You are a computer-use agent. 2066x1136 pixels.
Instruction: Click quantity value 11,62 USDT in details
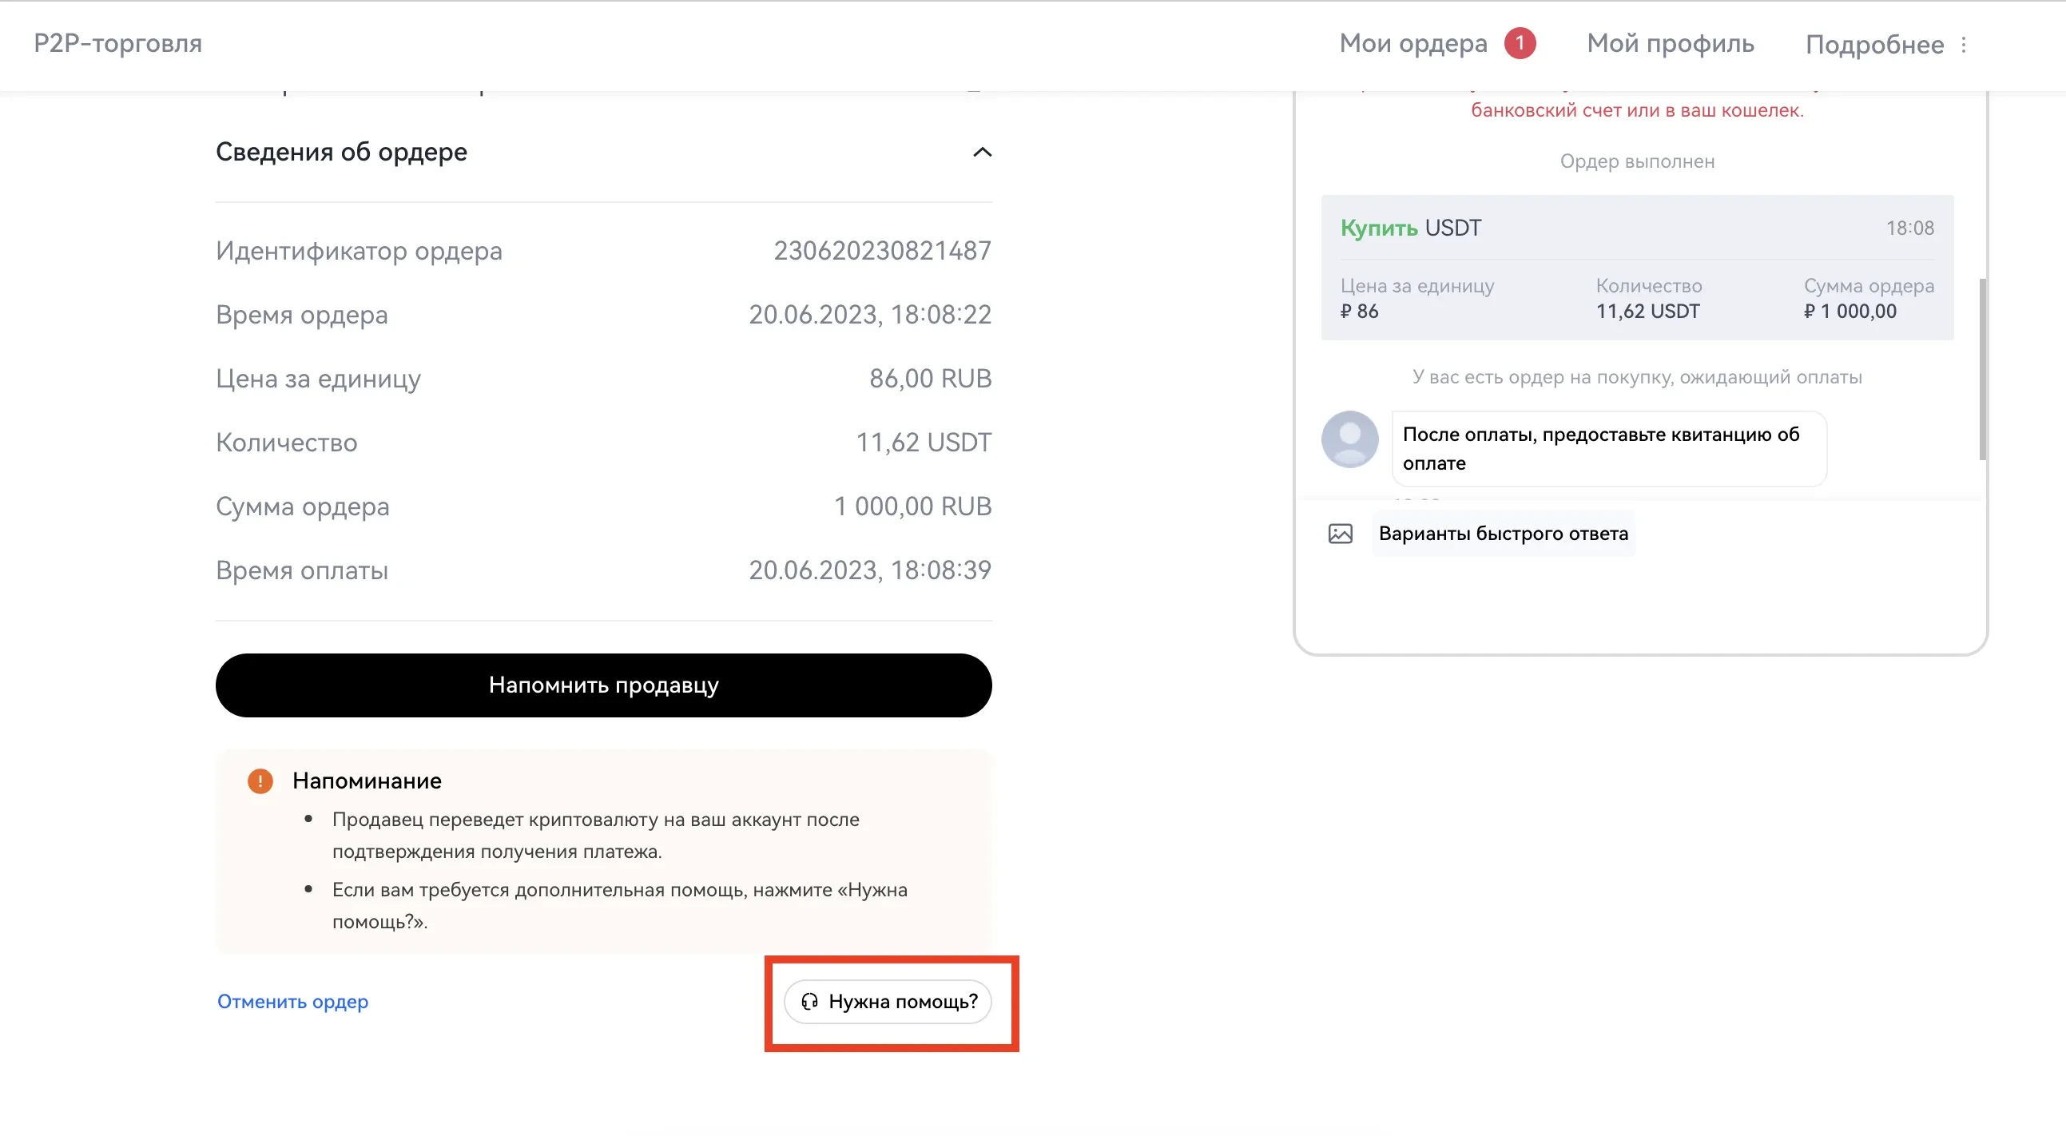[923, 443]
